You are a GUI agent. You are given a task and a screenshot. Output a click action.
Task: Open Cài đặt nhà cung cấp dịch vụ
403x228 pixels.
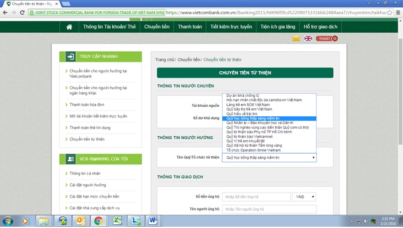click(x=95, y=208)
